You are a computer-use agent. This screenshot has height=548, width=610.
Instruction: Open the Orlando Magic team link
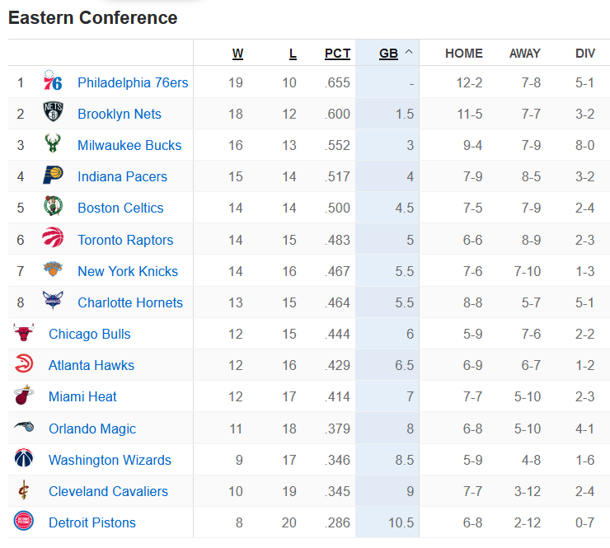(92, 429)
